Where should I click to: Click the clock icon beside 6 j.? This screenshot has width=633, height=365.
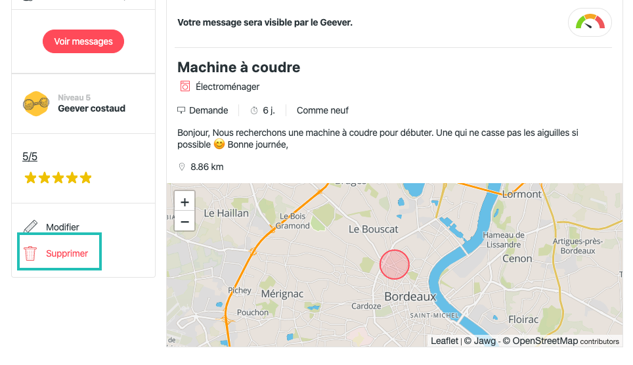point(254,110)
